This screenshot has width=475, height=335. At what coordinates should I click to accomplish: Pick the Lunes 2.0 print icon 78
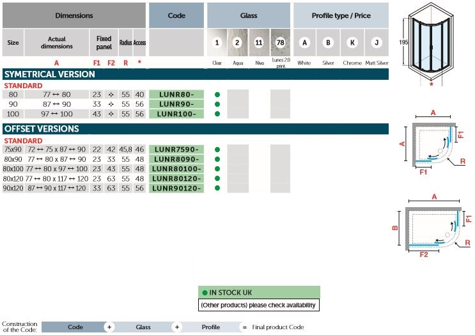[x=280, y=43]
